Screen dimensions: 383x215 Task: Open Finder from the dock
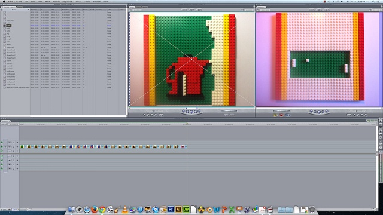tap(72, 210)
